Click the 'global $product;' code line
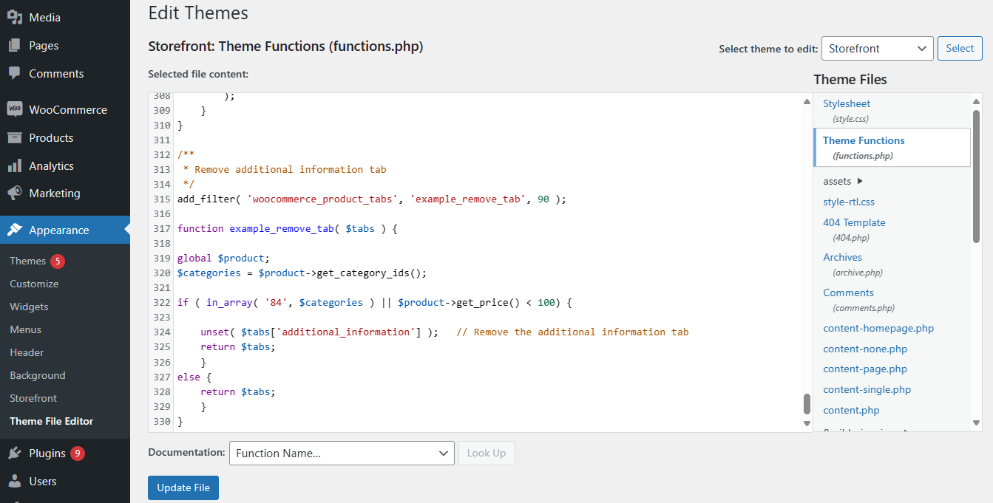Screen dimensions: 993x503 coord(224,258)
